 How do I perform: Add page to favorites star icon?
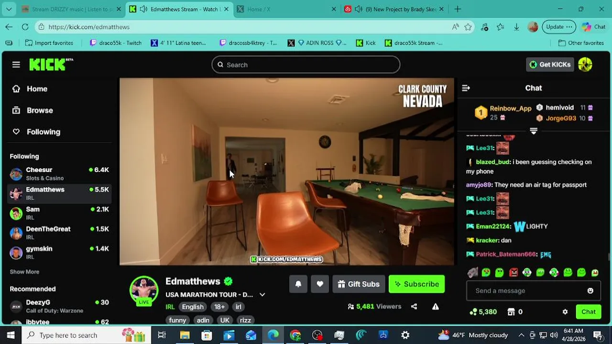(x=468, y=27)
